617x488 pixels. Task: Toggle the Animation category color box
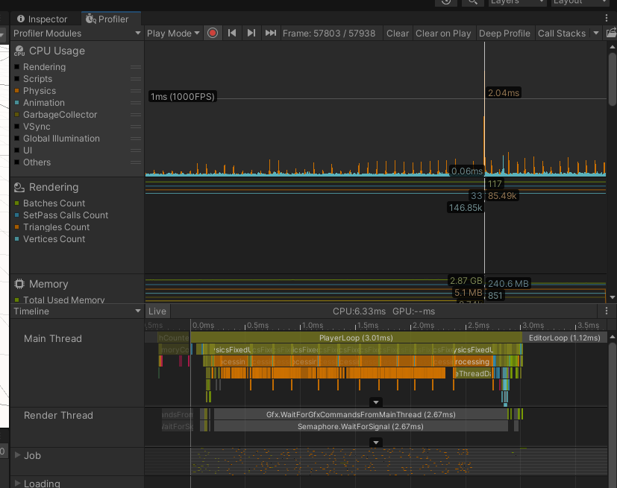(17, 103)
